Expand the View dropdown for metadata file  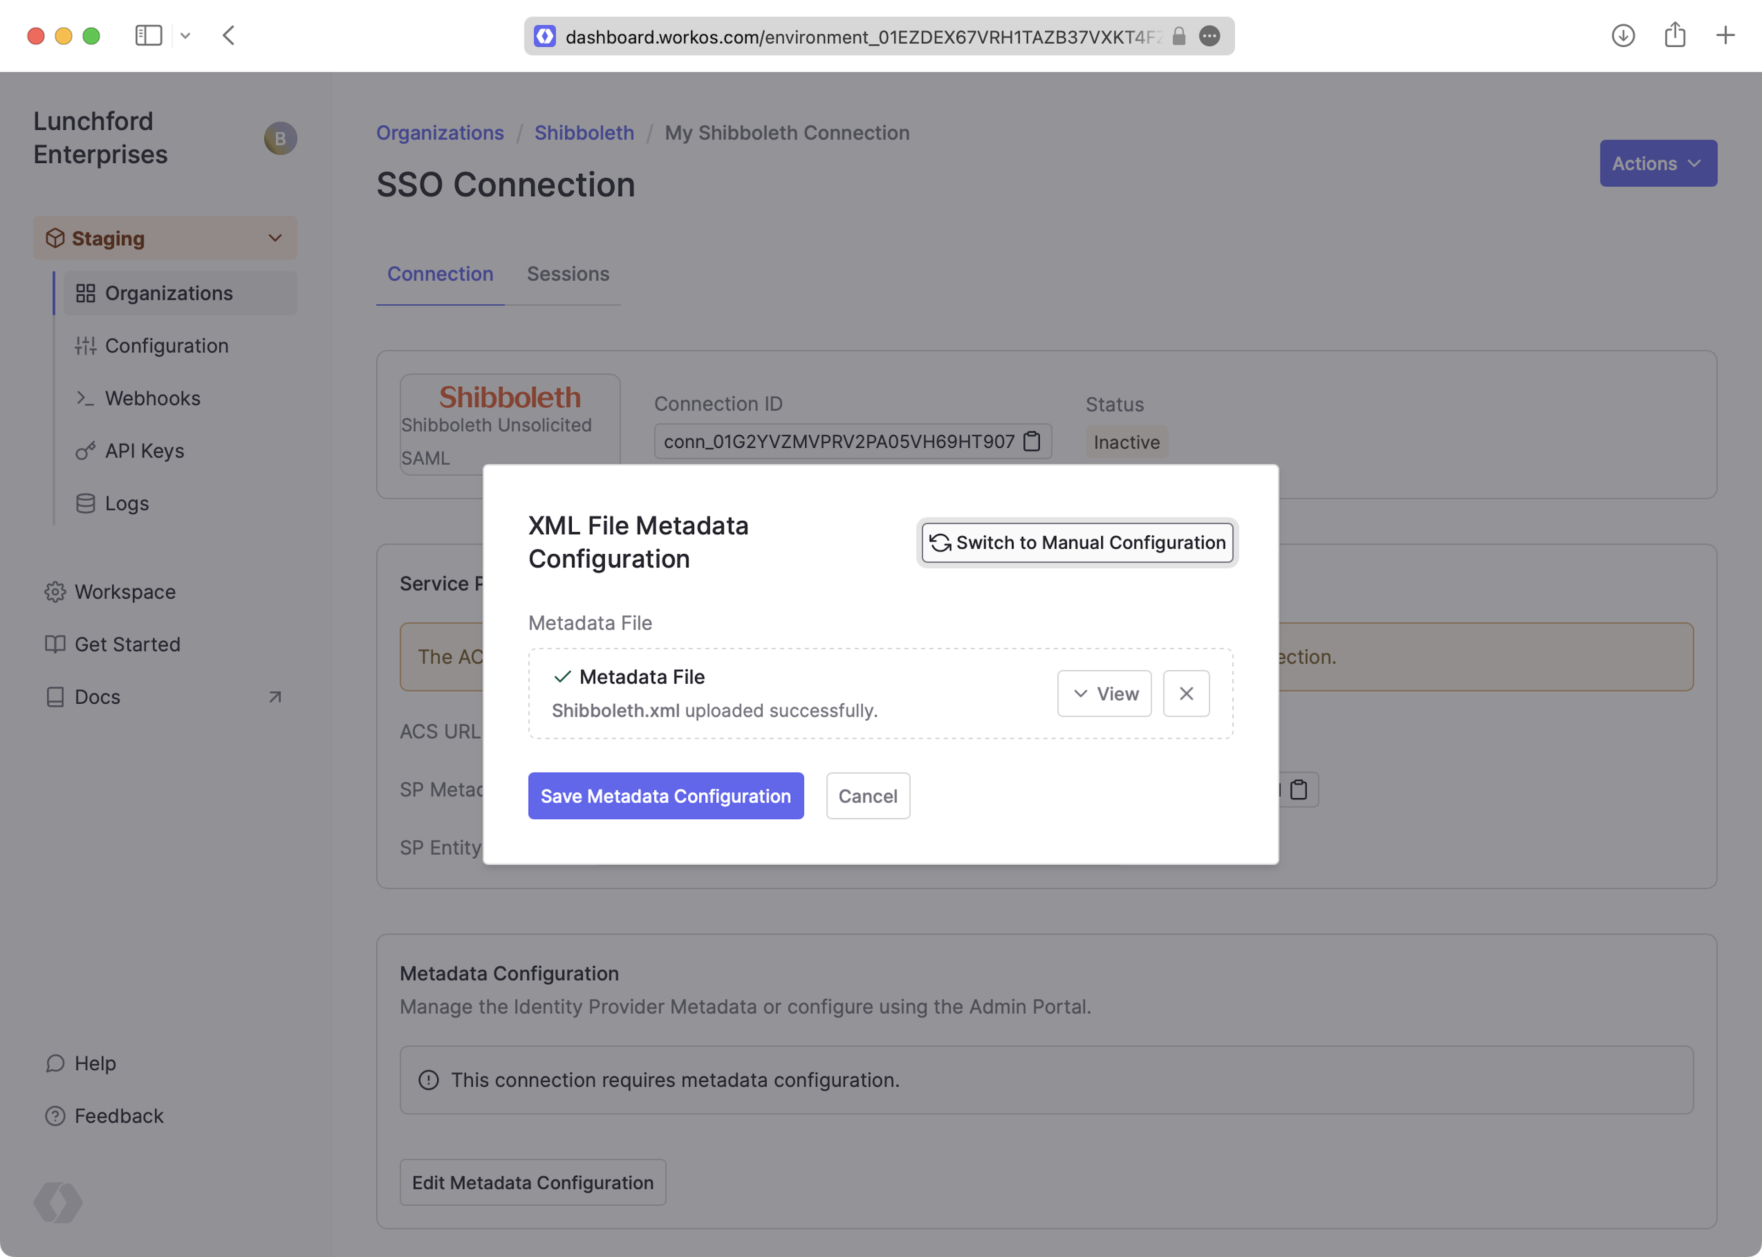coord(1104,694)
